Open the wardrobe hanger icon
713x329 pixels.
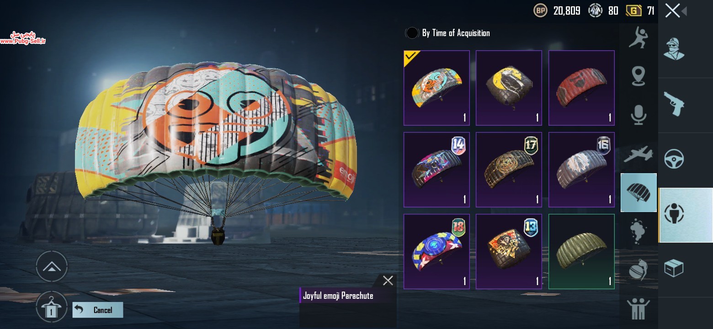tap(52, 307)
